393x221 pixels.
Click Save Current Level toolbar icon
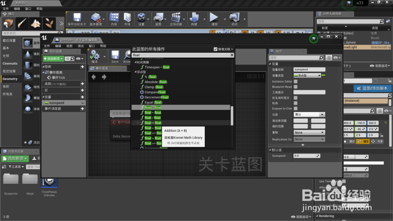tap(77, 18)
